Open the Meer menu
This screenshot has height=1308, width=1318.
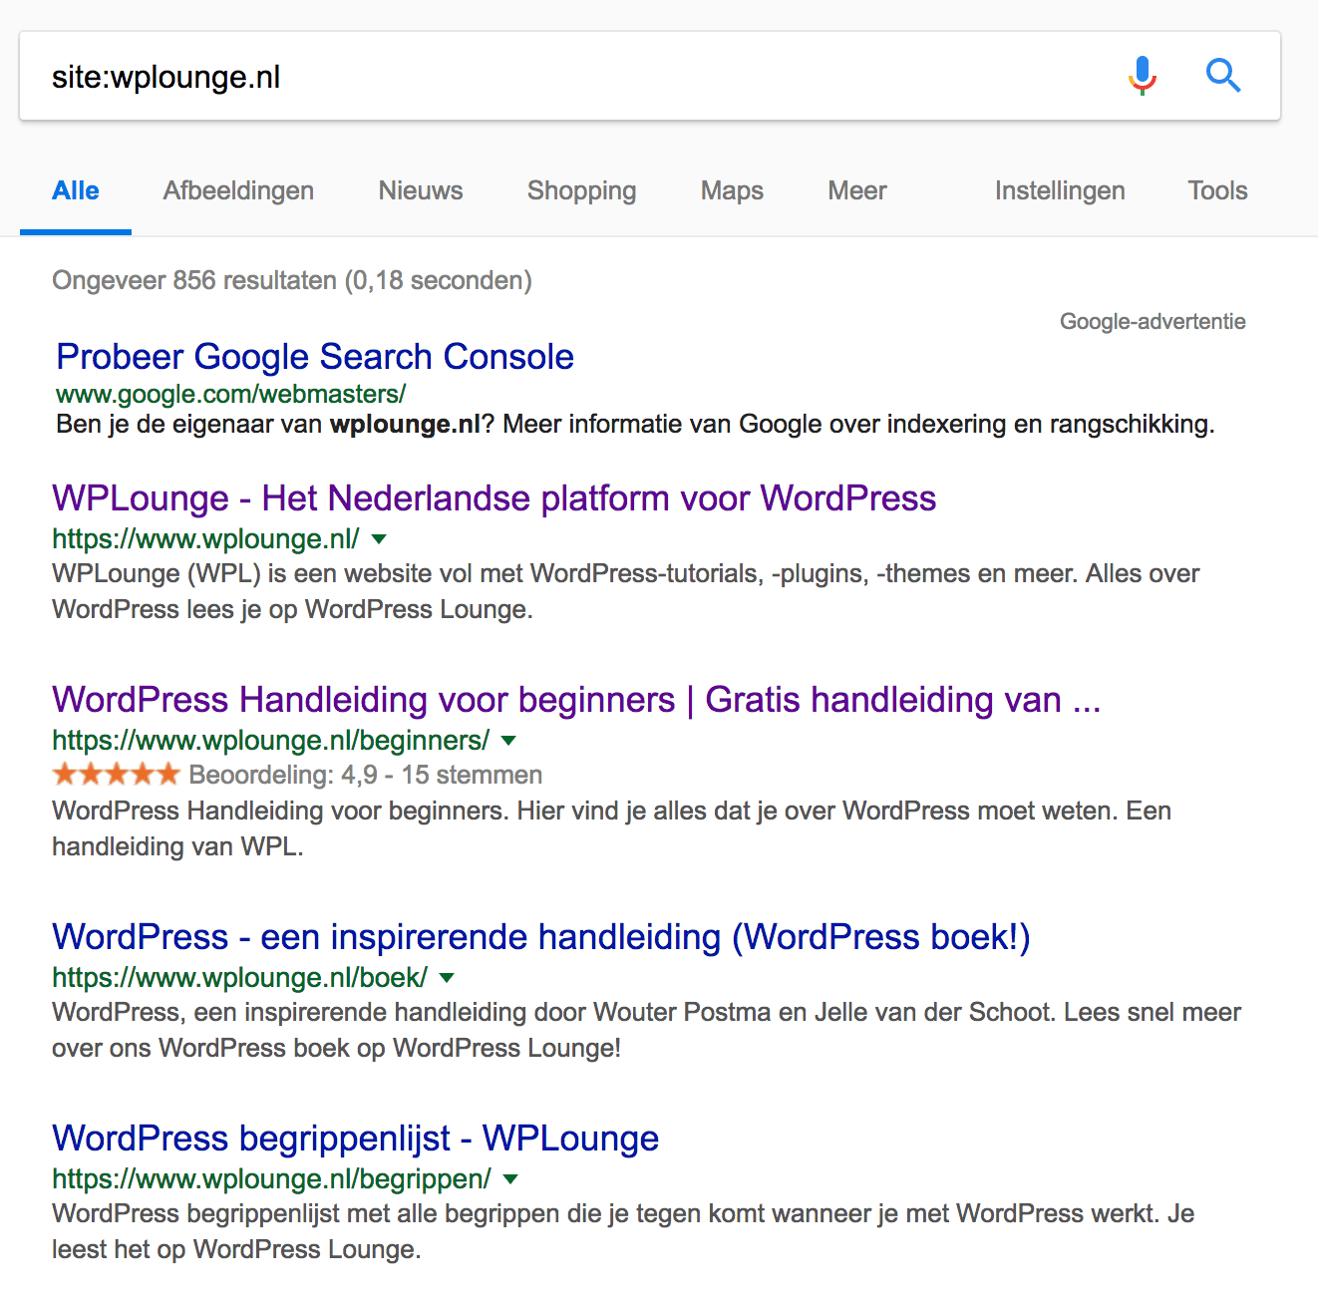pyautogui.click(x=857, y=190)
